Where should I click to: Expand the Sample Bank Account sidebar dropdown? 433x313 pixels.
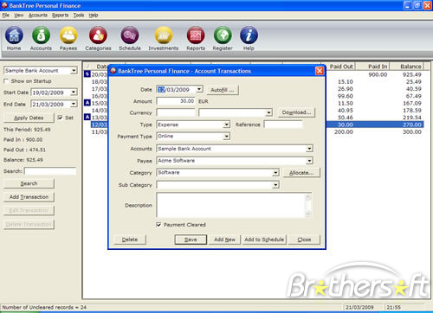[74, 70]
